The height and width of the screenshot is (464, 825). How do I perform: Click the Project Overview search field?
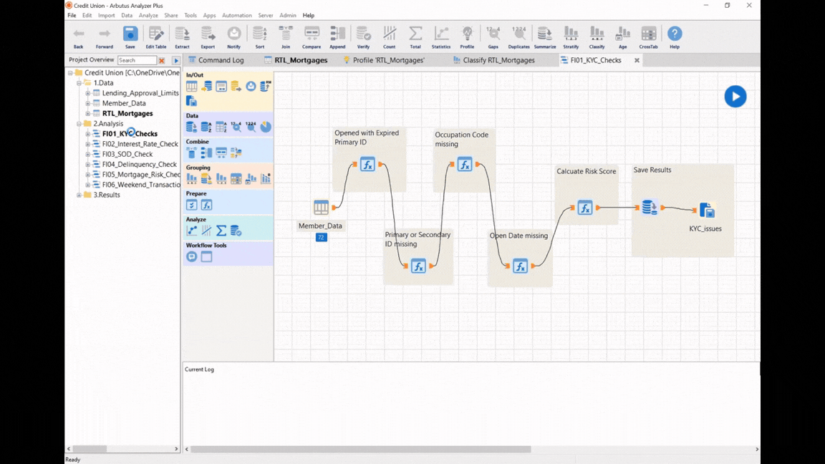pyautogui.click(x=136, y=61)
